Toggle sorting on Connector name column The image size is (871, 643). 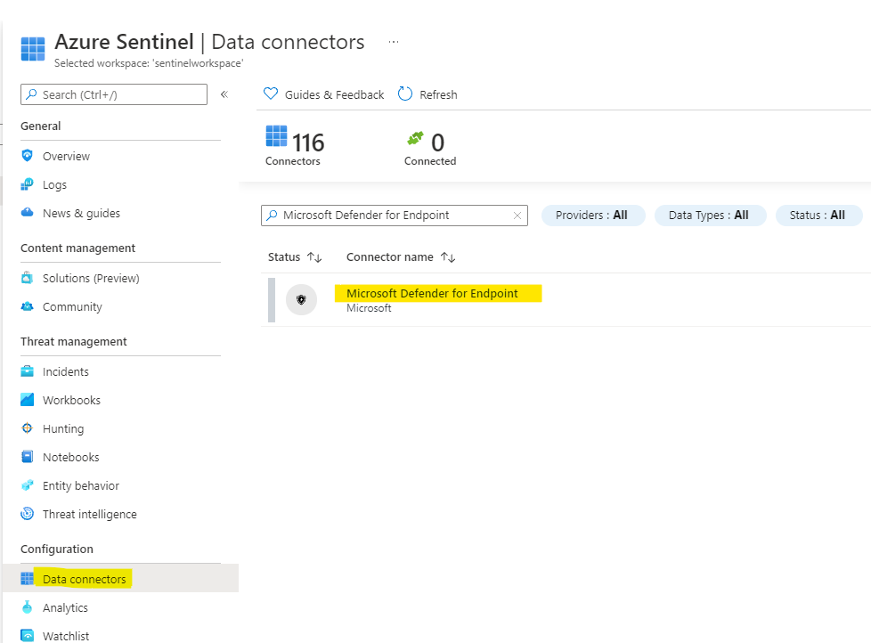[401, 256]
